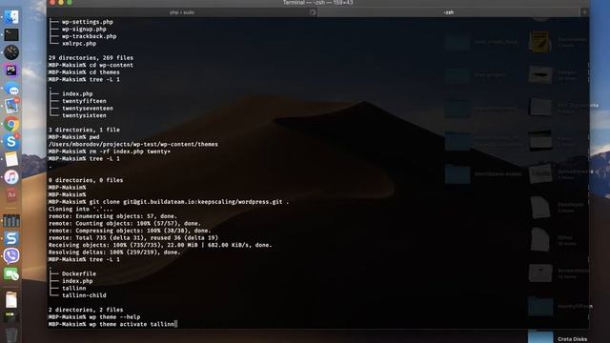Open the document stack in dock

[11, 300]
